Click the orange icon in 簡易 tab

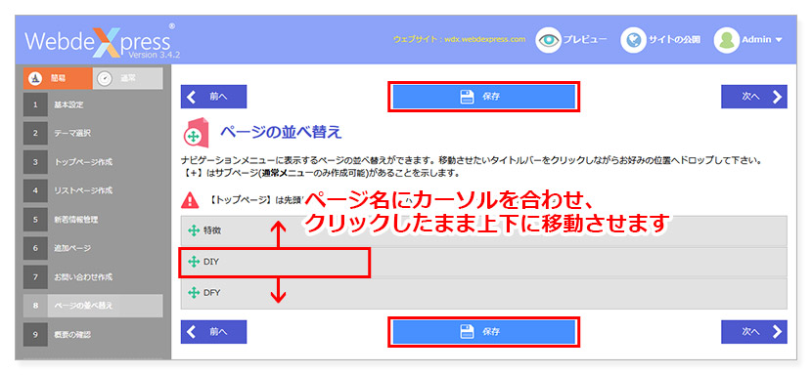click(x=34, y=78)
